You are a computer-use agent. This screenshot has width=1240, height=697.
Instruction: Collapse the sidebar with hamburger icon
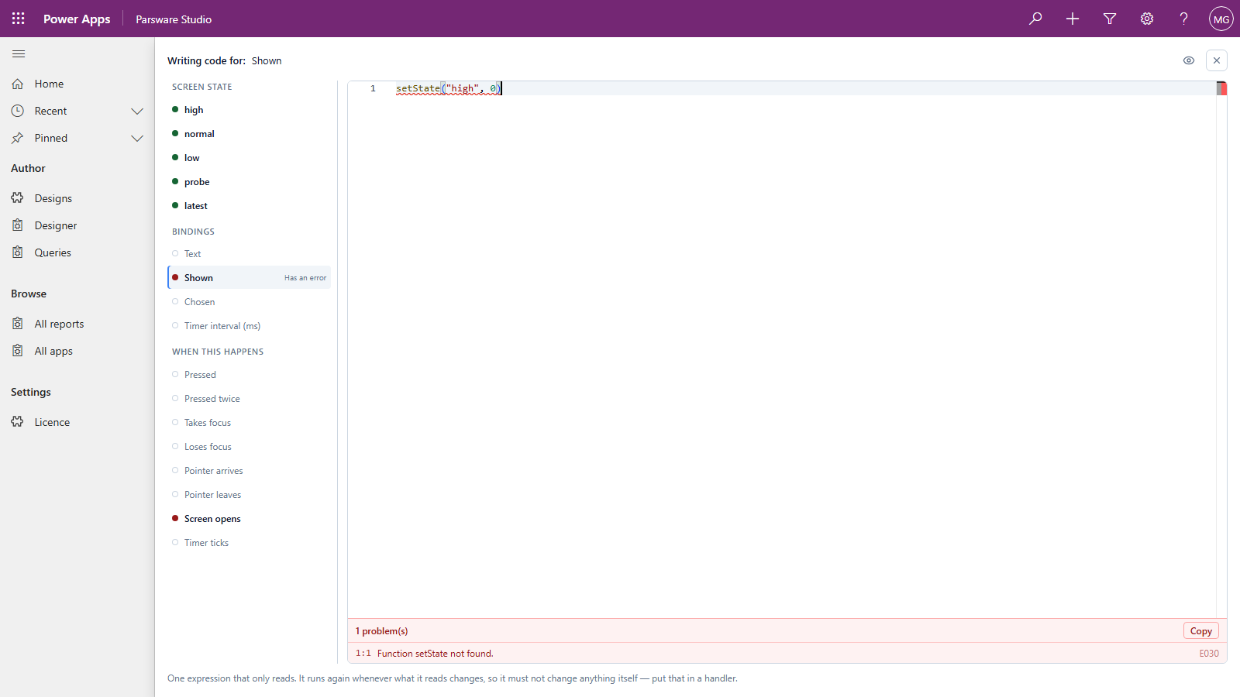(x=19, y=53)
